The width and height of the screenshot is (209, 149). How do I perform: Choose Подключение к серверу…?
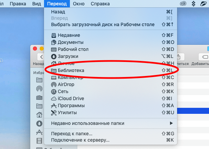pos(111,140)
